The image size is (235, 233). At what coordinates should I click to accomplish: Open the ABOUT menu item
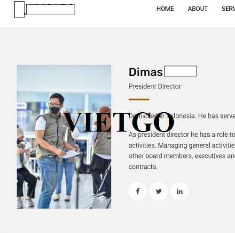(198, 8)
